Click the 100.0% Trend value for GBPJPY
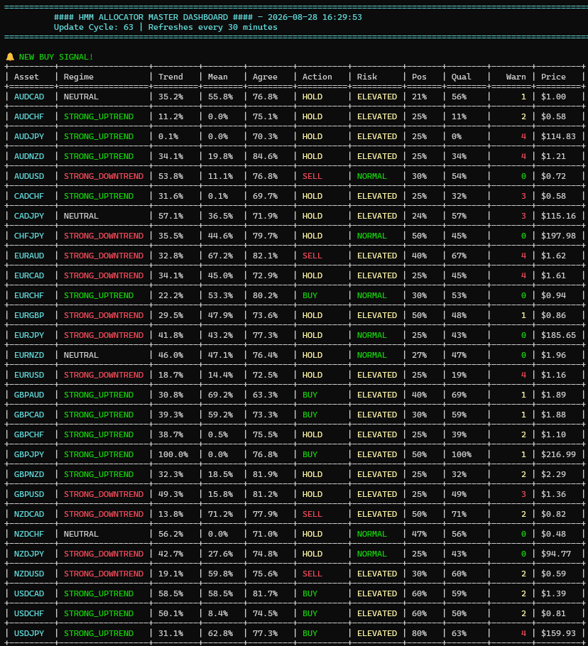The height and width of the screenshot is (646, 588). pos(173,454)
